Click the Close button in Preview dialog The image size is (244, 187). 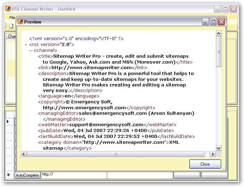(205, 164)
